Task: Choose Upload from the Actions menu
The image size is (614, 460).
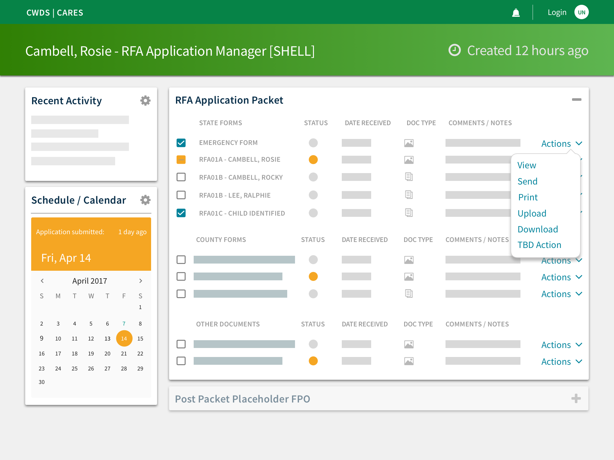Action: pos(532,213)
